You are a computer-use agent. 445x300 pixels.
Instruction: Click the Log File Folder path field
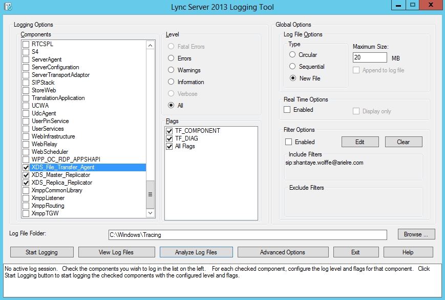[x=247, y=235]
